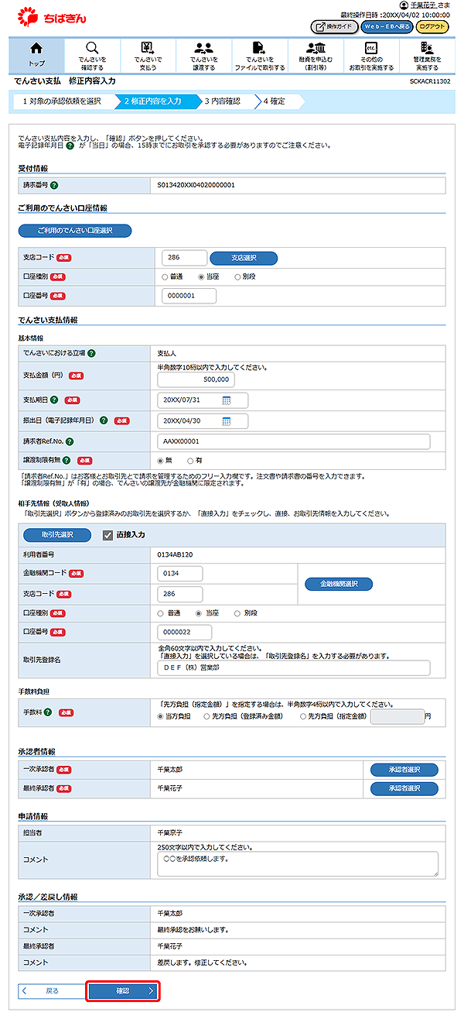Open calendar picker for 振出日
Screen dimensions: 464x1019
click(x=227, y=421)
